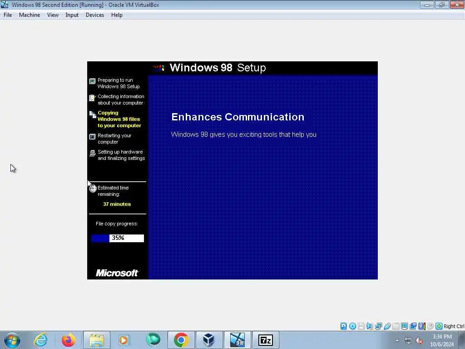Click the hard disk activity indicator

(x=343, y=326)
